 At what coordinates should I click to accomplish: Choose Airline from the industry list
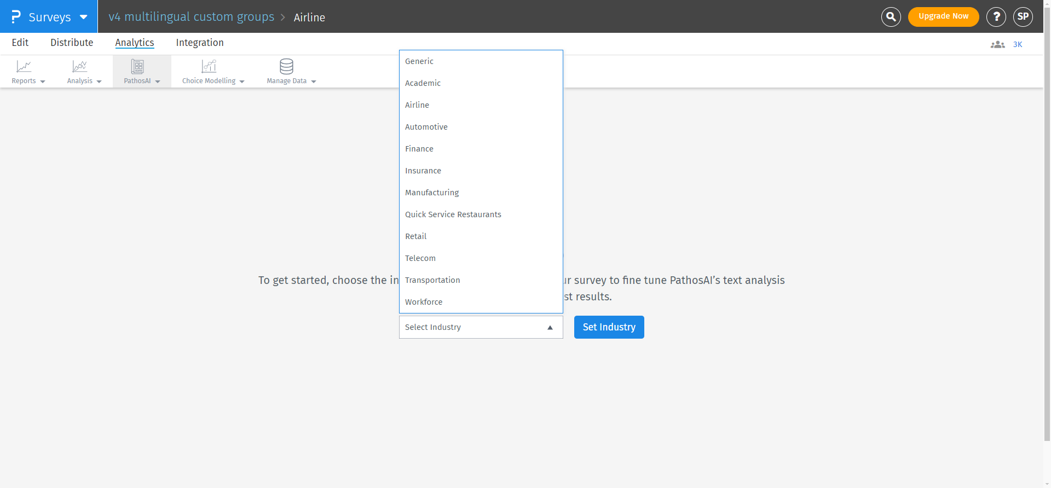[x=417, y=105]
